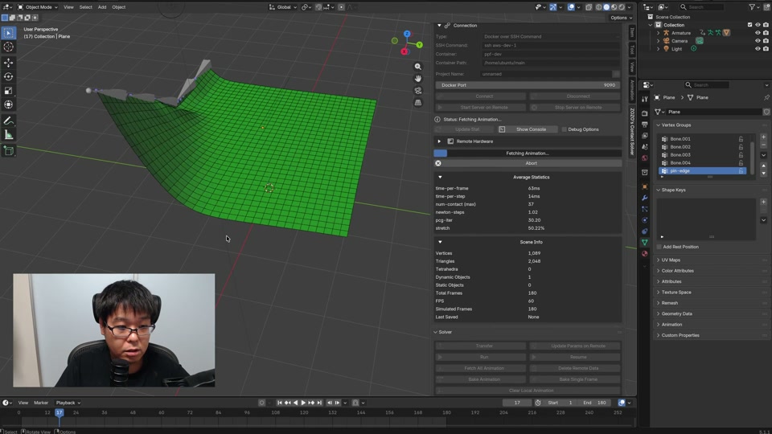Click the Show Console button

(528, 129)
